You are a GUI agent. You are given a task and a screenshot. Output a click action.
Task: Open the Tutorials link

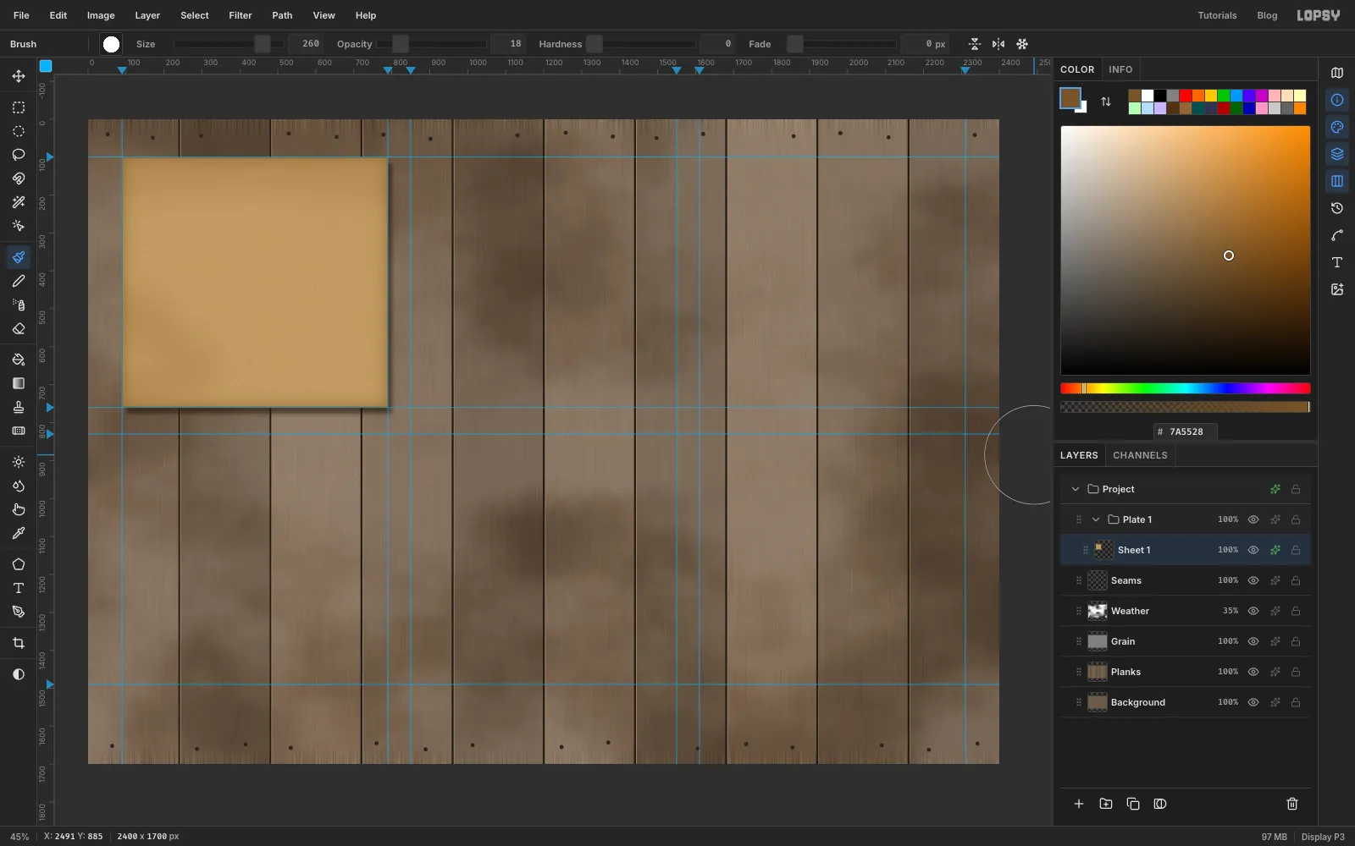(1217, 15)
